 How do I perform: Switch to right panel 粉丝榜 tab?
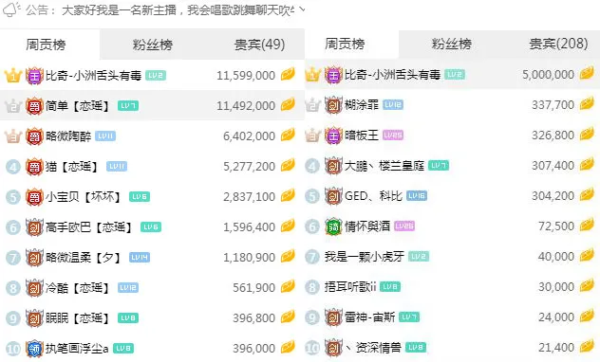[x=452, y=44]
